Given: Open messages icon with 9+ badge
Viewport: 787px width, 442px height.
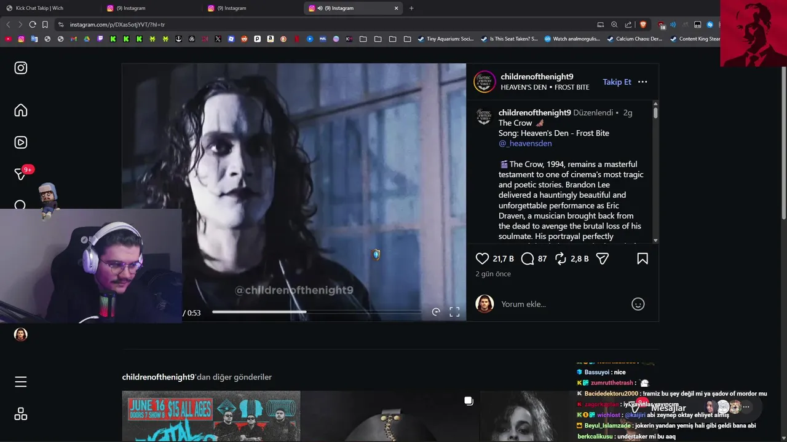Looking at the screenshot, I should pyautogui.click(x=21, y=174).
